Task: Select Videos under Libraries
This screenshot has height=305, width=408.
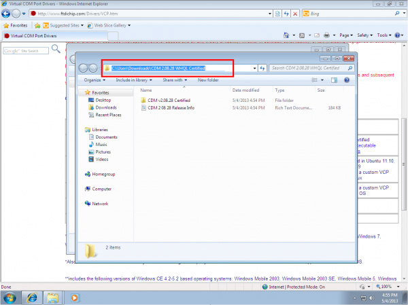Action: (101, 159)
